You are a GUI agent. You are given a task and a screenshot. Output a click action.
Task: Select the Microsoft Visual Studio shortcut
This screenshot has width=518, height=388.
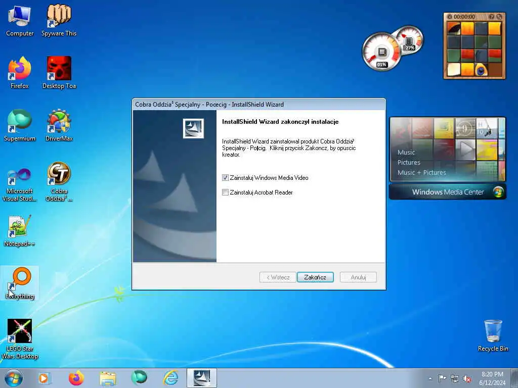click(20, 185)
